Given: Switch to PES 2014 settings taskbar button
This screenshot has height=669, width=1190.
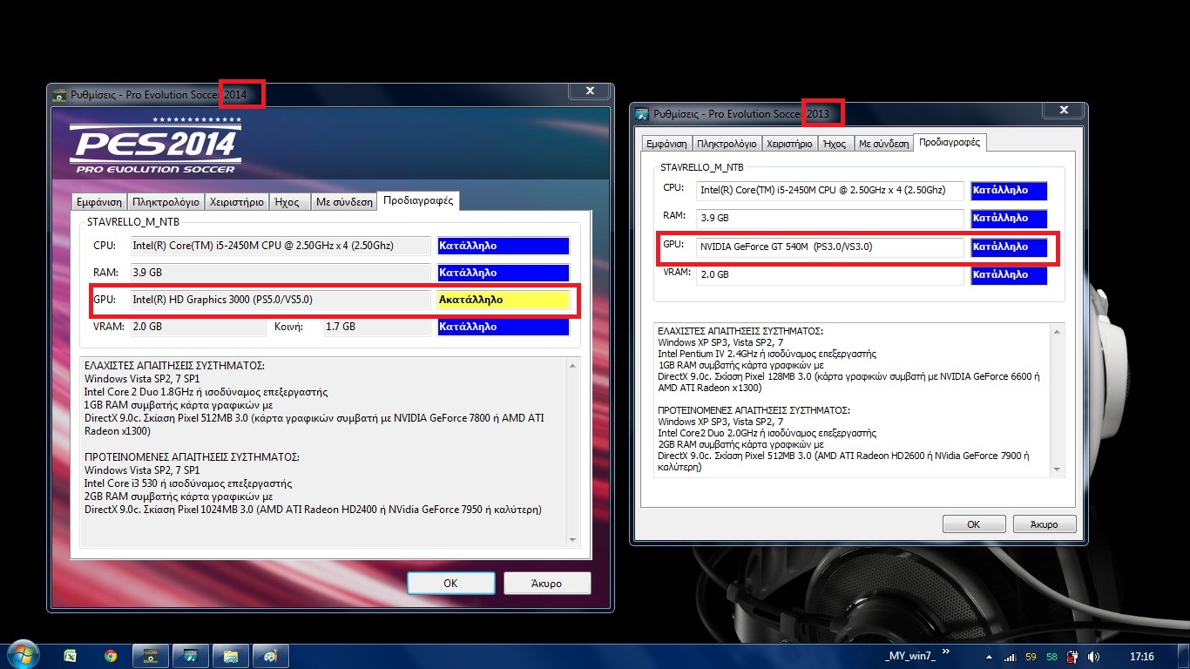Looking at the screenshot, I should coord(150,656).
